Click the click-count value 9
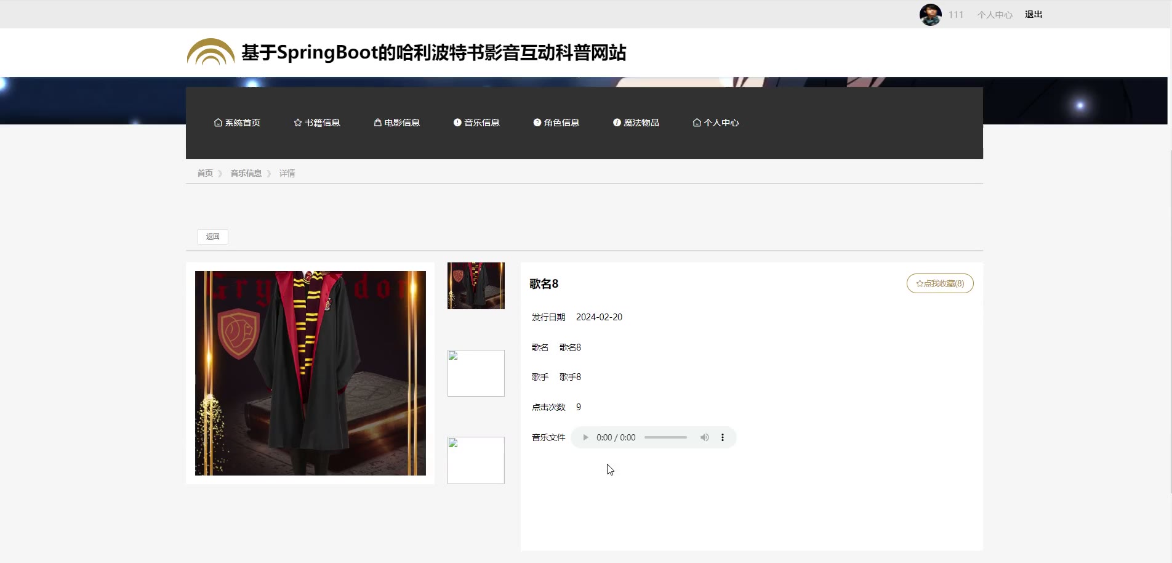The image size is (1172, 563). (x=579, y=407)
